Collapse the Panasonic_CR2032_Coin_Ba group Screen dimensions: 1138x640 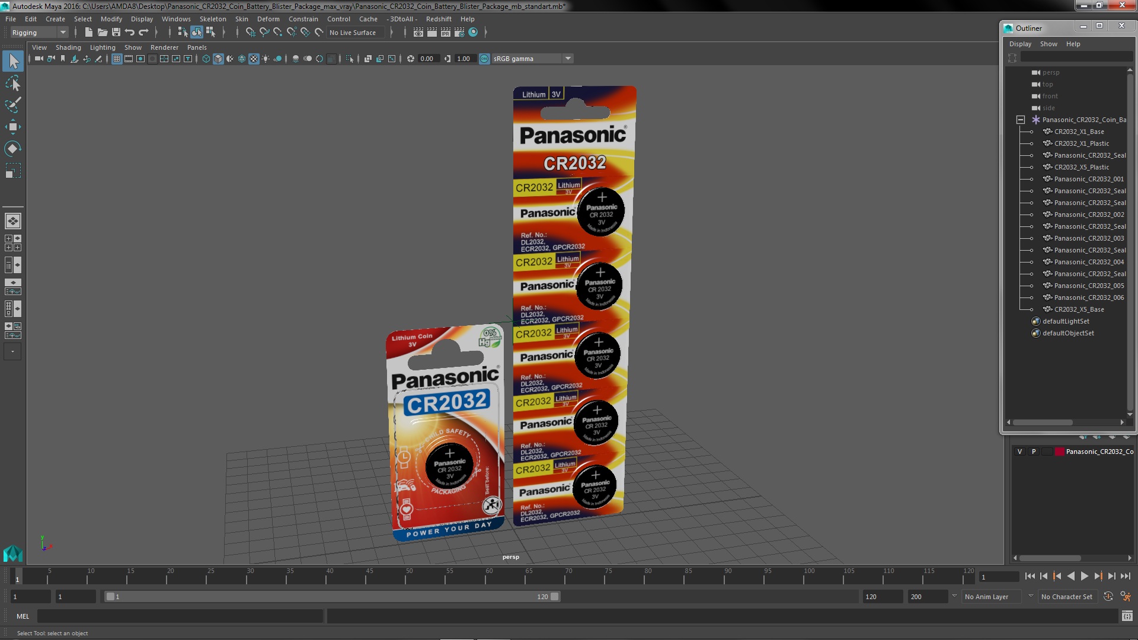coord(1020,120)
